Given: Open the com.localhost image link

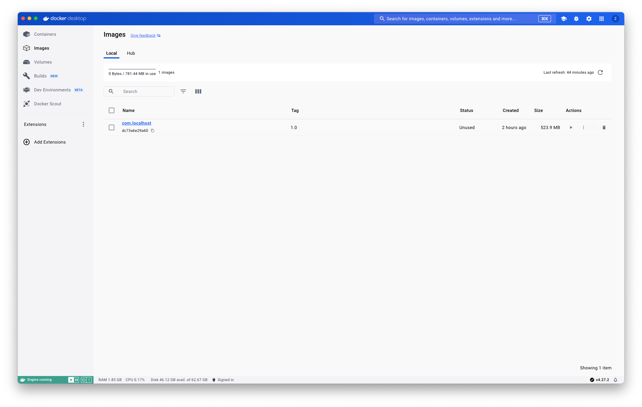Looking at the screenshot, I should (x=136, y=123).
